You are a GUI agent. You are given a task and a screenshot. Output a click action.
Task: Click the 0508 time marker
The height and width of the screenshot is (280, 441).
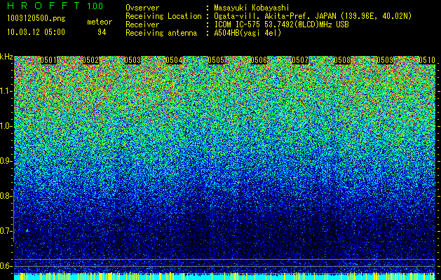pos(343,60)
